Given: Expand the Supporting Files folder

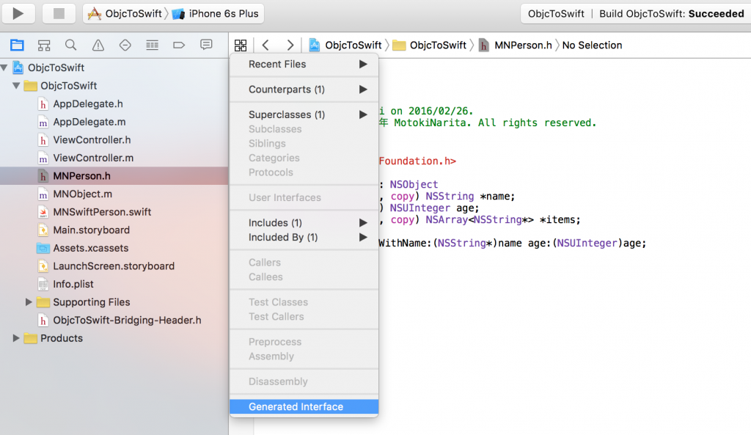Looking at the screenshot, I should click(29, 302).
